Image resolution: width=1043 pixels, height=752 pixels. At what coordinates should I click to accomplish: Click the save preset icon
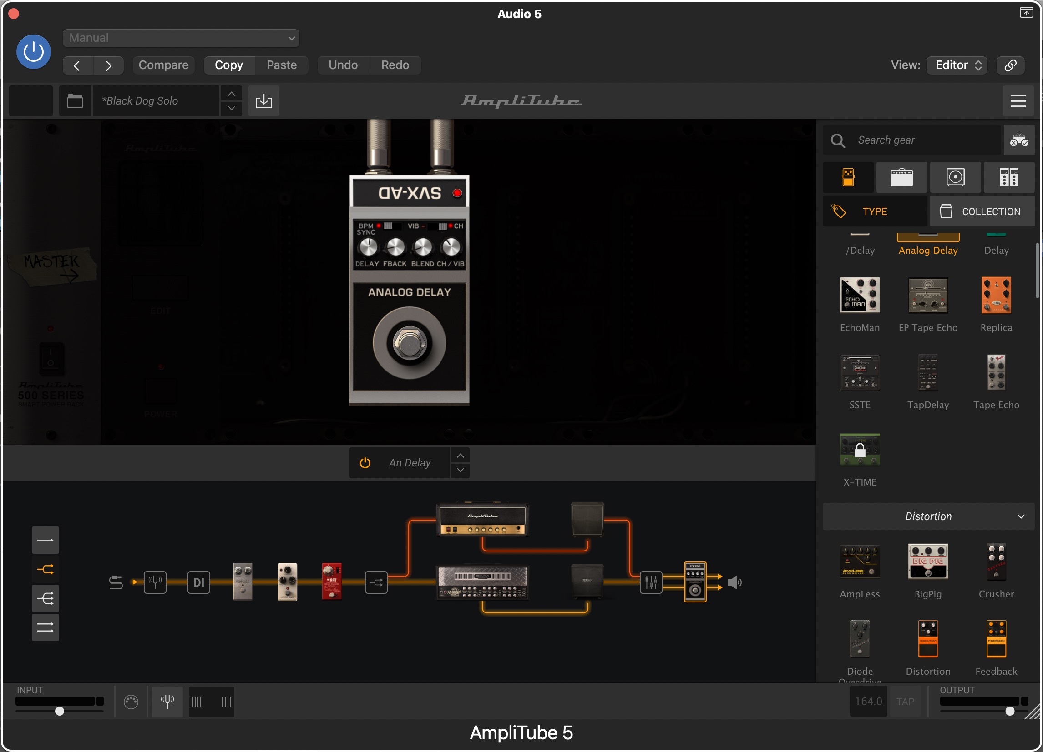pos(264,101)
